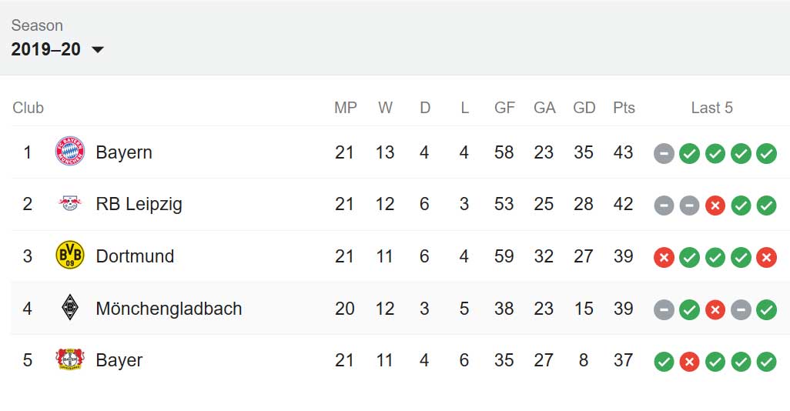Click Mönchengladbach's most recent green win icon
Image resolution: width=790 pixels, height=411 pixels.
(766, 309)
